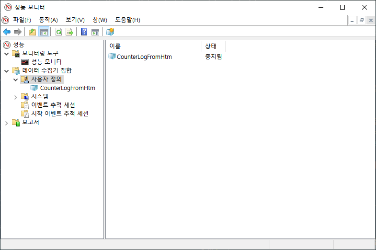
Task: Click the CounterLogFromHtm icon in list pane
Action: click(112, 57)
